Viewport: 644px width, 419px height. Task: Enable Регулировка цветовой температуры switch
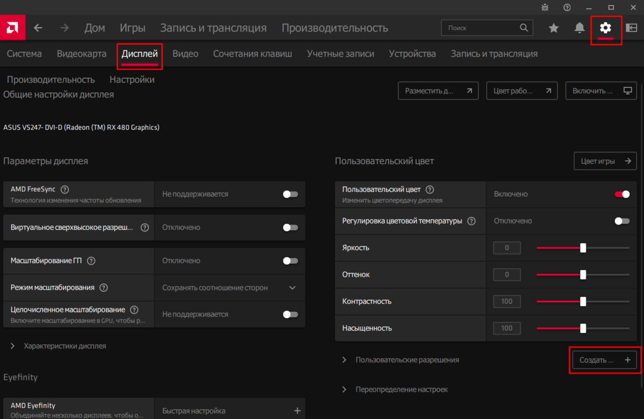pos(622,221)
